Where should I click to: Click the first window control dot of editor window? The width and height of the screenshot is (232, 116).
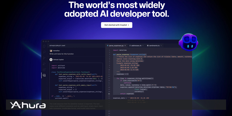(x=44, y=42)
